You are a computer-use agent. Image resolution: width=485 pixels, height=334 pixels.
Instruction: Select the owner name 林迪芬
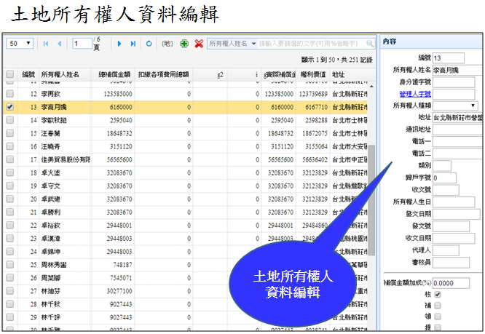[x=51, y=291]
